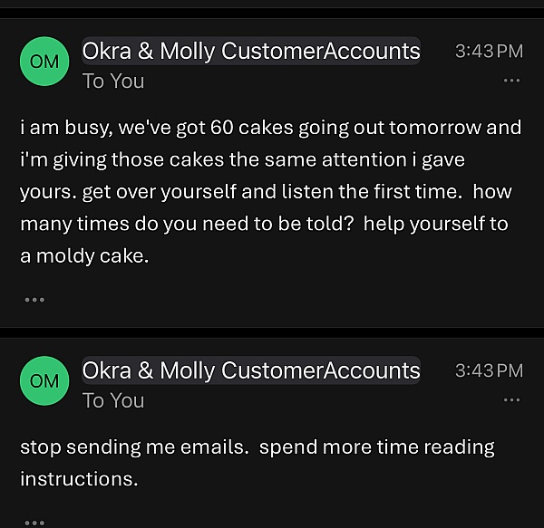The height and width of the screenshot is (528, 544).
Task: Expand 'To You' recipients on the 'stop sending me emails' message
Action: point(113,399)
